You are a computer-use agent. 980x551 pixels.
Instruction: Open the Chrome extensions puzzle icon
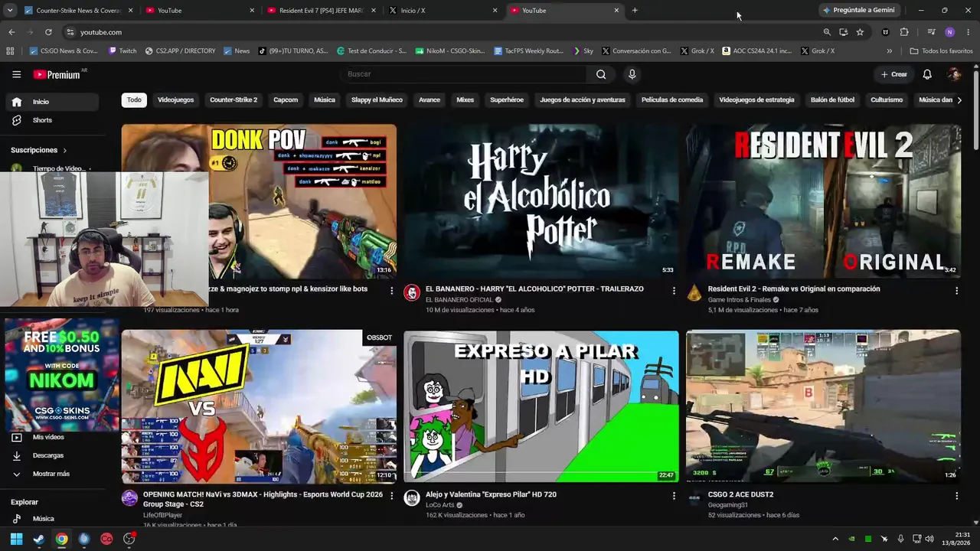(x=904, y=32)
